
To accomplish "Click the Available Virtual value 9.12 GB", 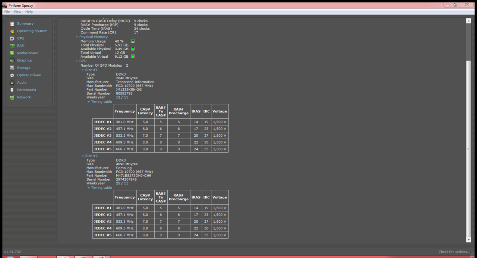I will tap(121, 57).
